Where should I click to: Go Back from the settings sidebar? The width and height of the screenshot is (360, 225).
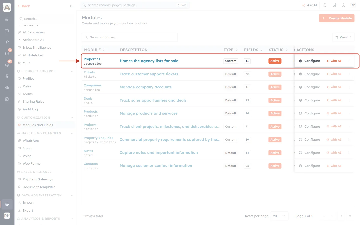[24, 6]
